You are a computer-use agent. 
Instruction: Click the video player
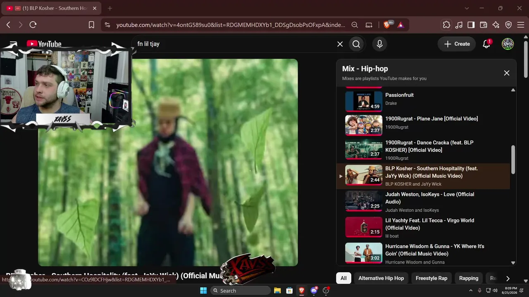[x=168, y=163]
